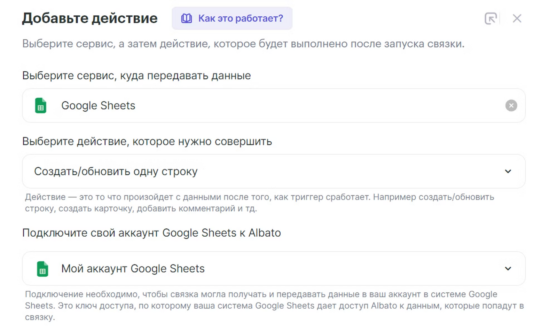This screenshot has width=557, height=331.
Task: Click the Google Sheets icon in account field
Action: (42, 269)
